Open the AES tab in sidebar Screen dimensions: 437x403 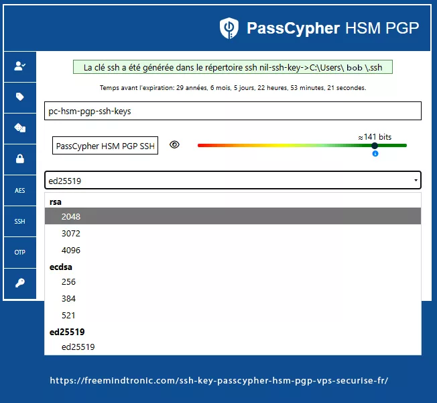click(x=19, y=191)
